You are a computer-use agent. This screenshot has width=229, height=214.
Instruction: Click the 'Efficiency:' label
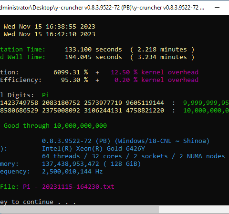pyautogui.click(x=21, y=80)
